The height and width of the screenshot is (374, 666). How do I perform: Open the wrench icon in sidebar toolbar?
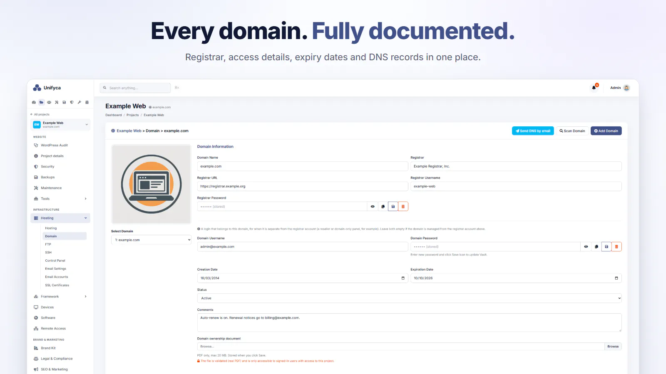coord(79,102)
